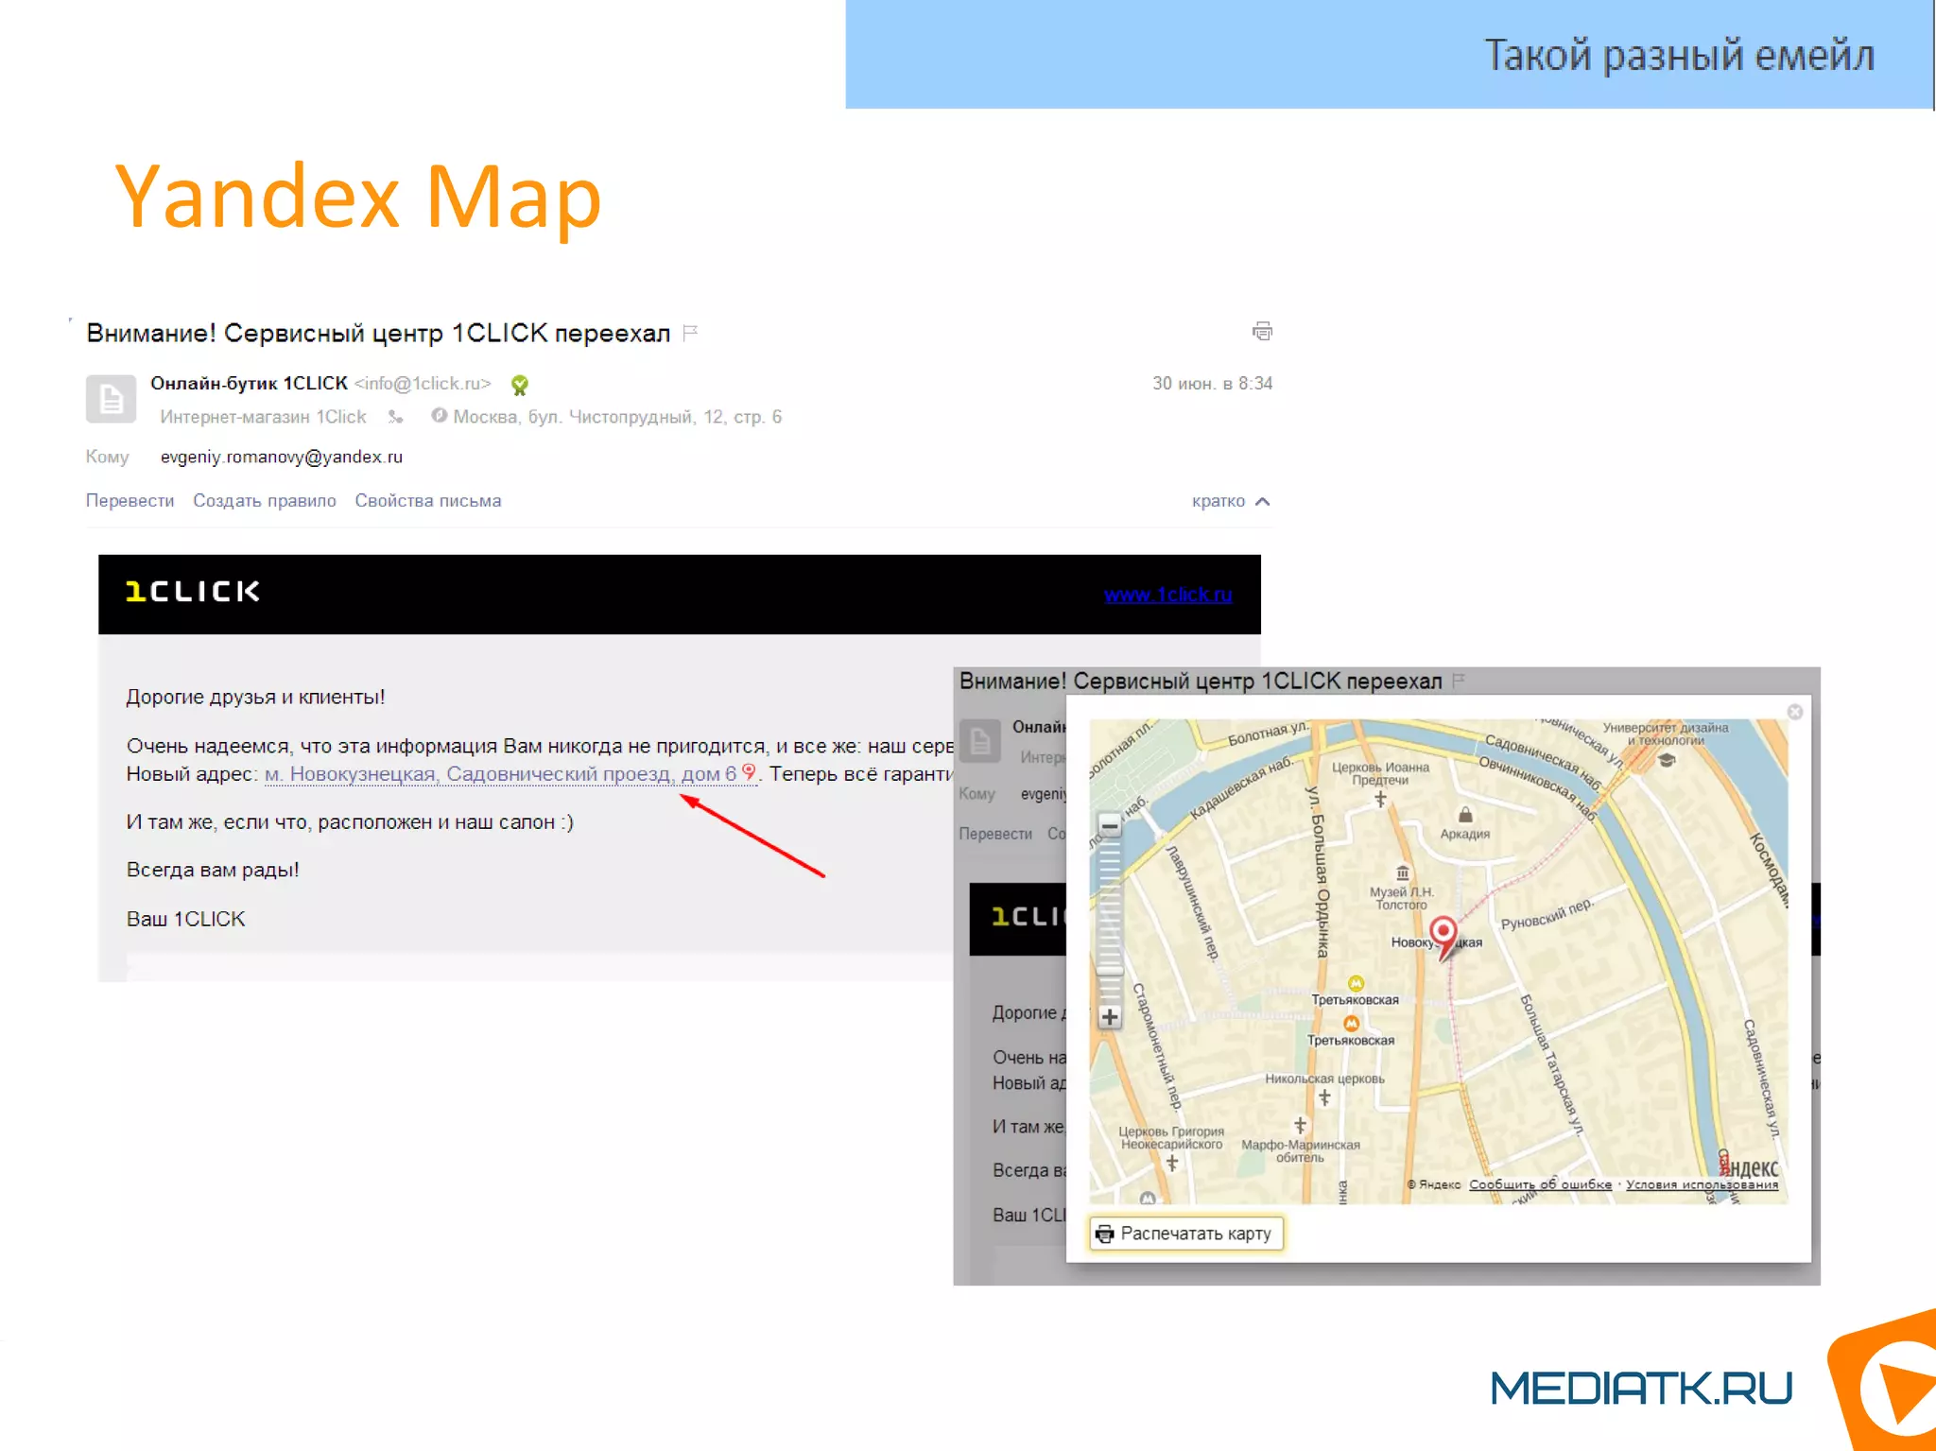Click Распечатать карту button
Screen dimensions: 1936x1451
click(1186, 1234)
